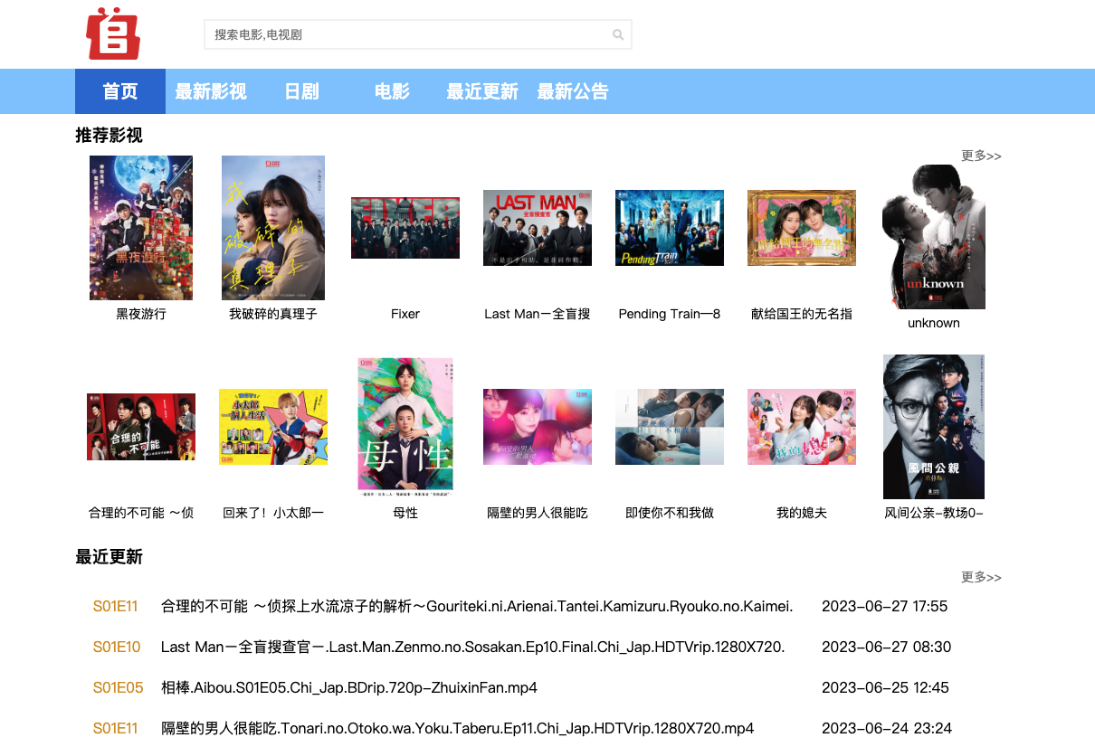Click 更多>> beside 推荐影视
This screenshot has width=1095, height=747.
(981, 156)
